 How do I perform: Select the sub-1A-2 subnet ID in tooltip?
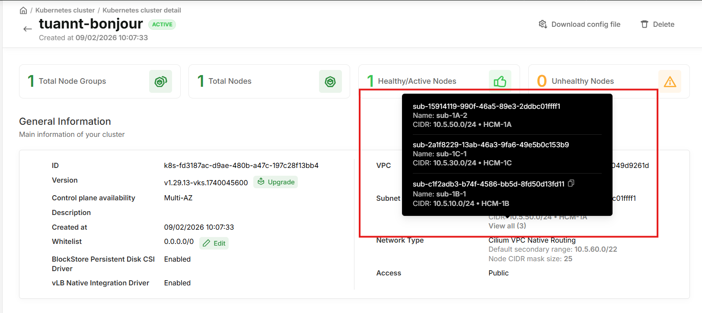pyautogui.click(x=486, y=106)
